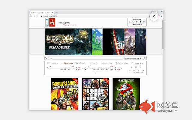Sort by Новизне

(x=81, y=63)
